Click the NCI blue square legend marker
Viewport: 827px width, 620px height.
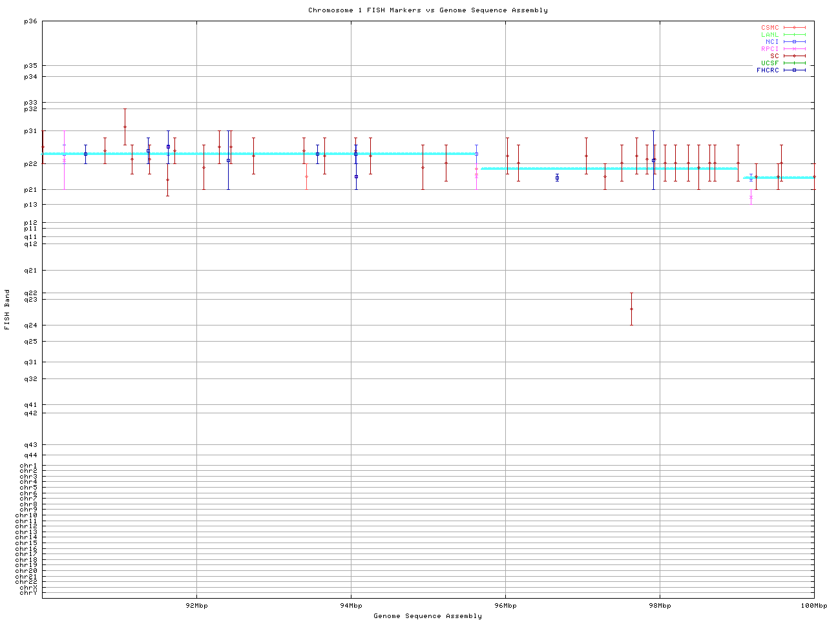(x=794, y=42)
